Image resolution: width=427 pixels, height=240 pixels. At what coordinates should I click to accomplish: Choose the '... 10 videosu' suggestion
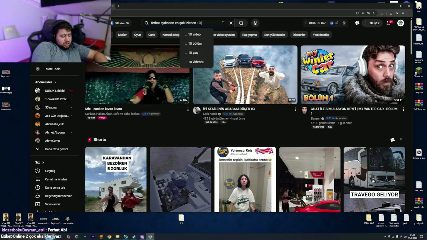point(196,62)
